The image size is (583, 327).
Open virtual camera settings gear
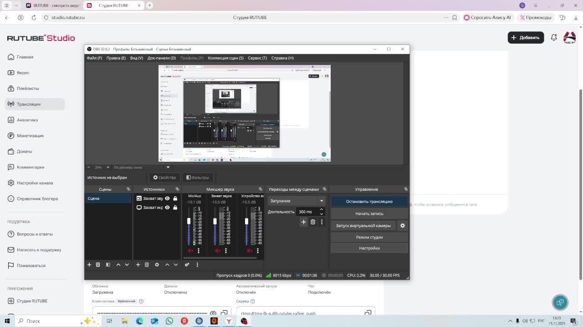pyautogui.click(x=402, y=226)
